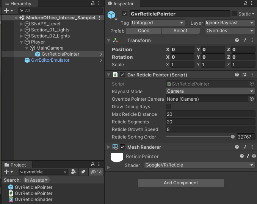Viewport: 257px width, 204px height.
Task: Open the prefab Overrides dropdown
Action: [x=230, y=31]
